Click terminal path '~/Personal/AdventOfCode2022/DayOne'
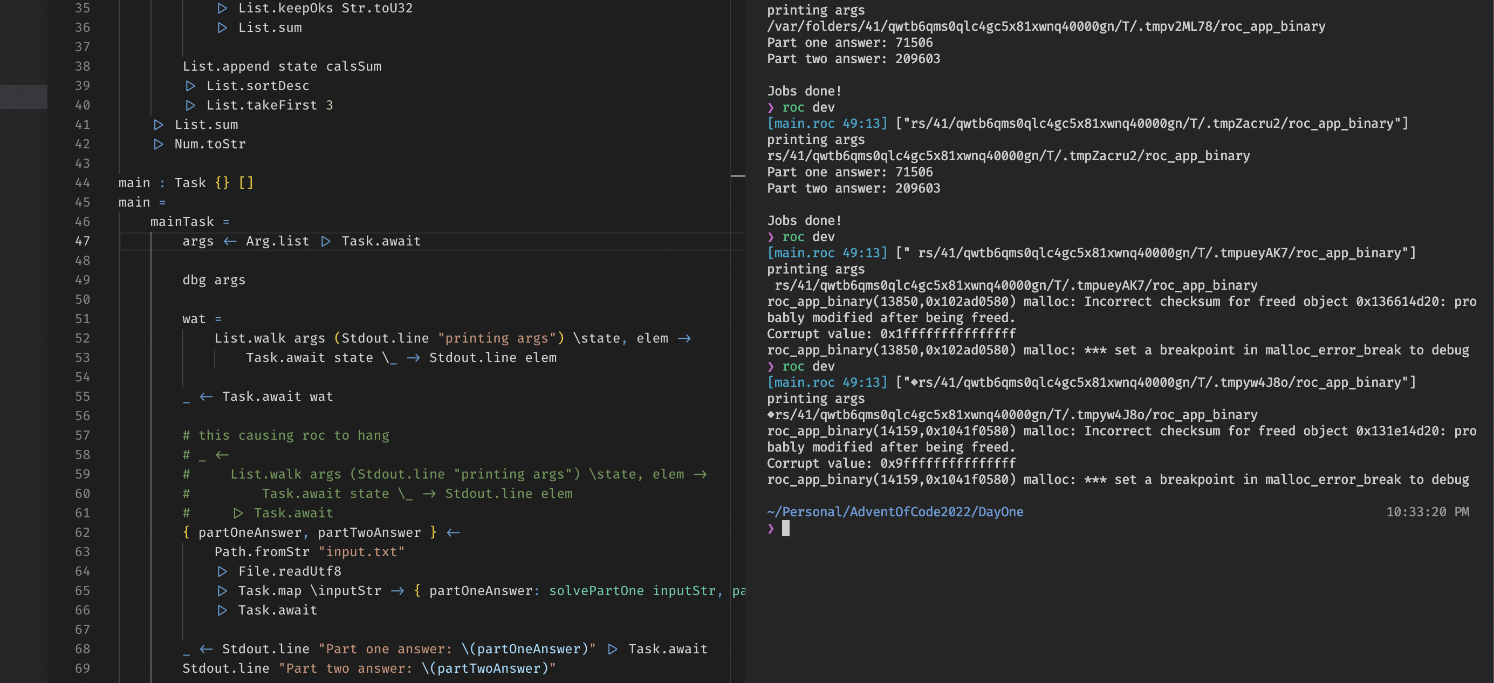 895,512
